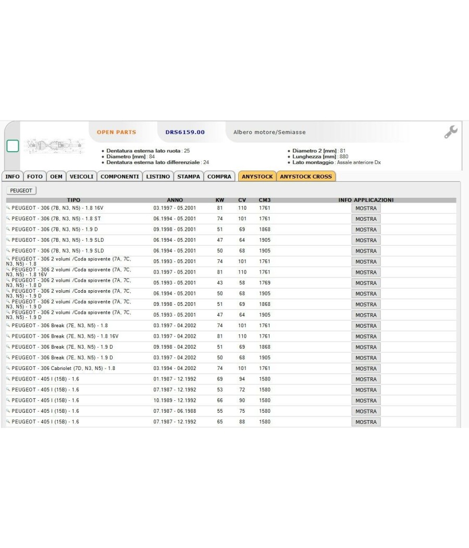Click the INFO APPLICAZIONI column header
Screen dimensions: 469x548
[366, 200]
